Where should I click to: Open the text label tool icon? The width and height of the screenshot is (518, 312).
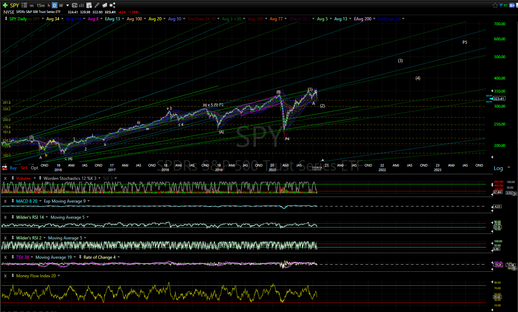click(74, 5)
